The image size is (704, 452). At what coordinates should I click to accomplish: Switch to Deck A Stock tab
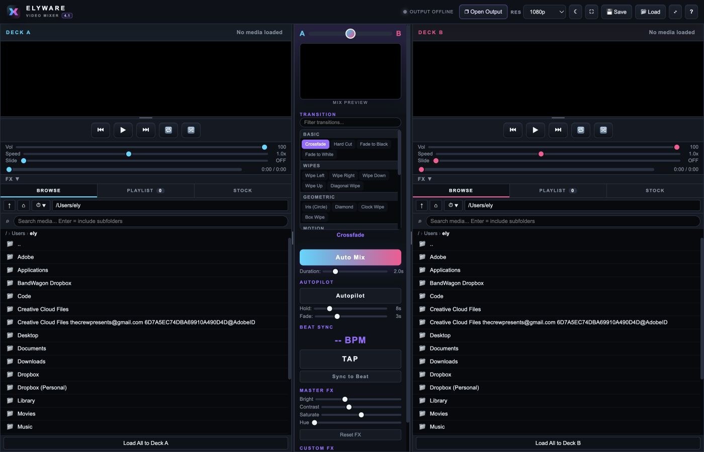coord(242,190)
